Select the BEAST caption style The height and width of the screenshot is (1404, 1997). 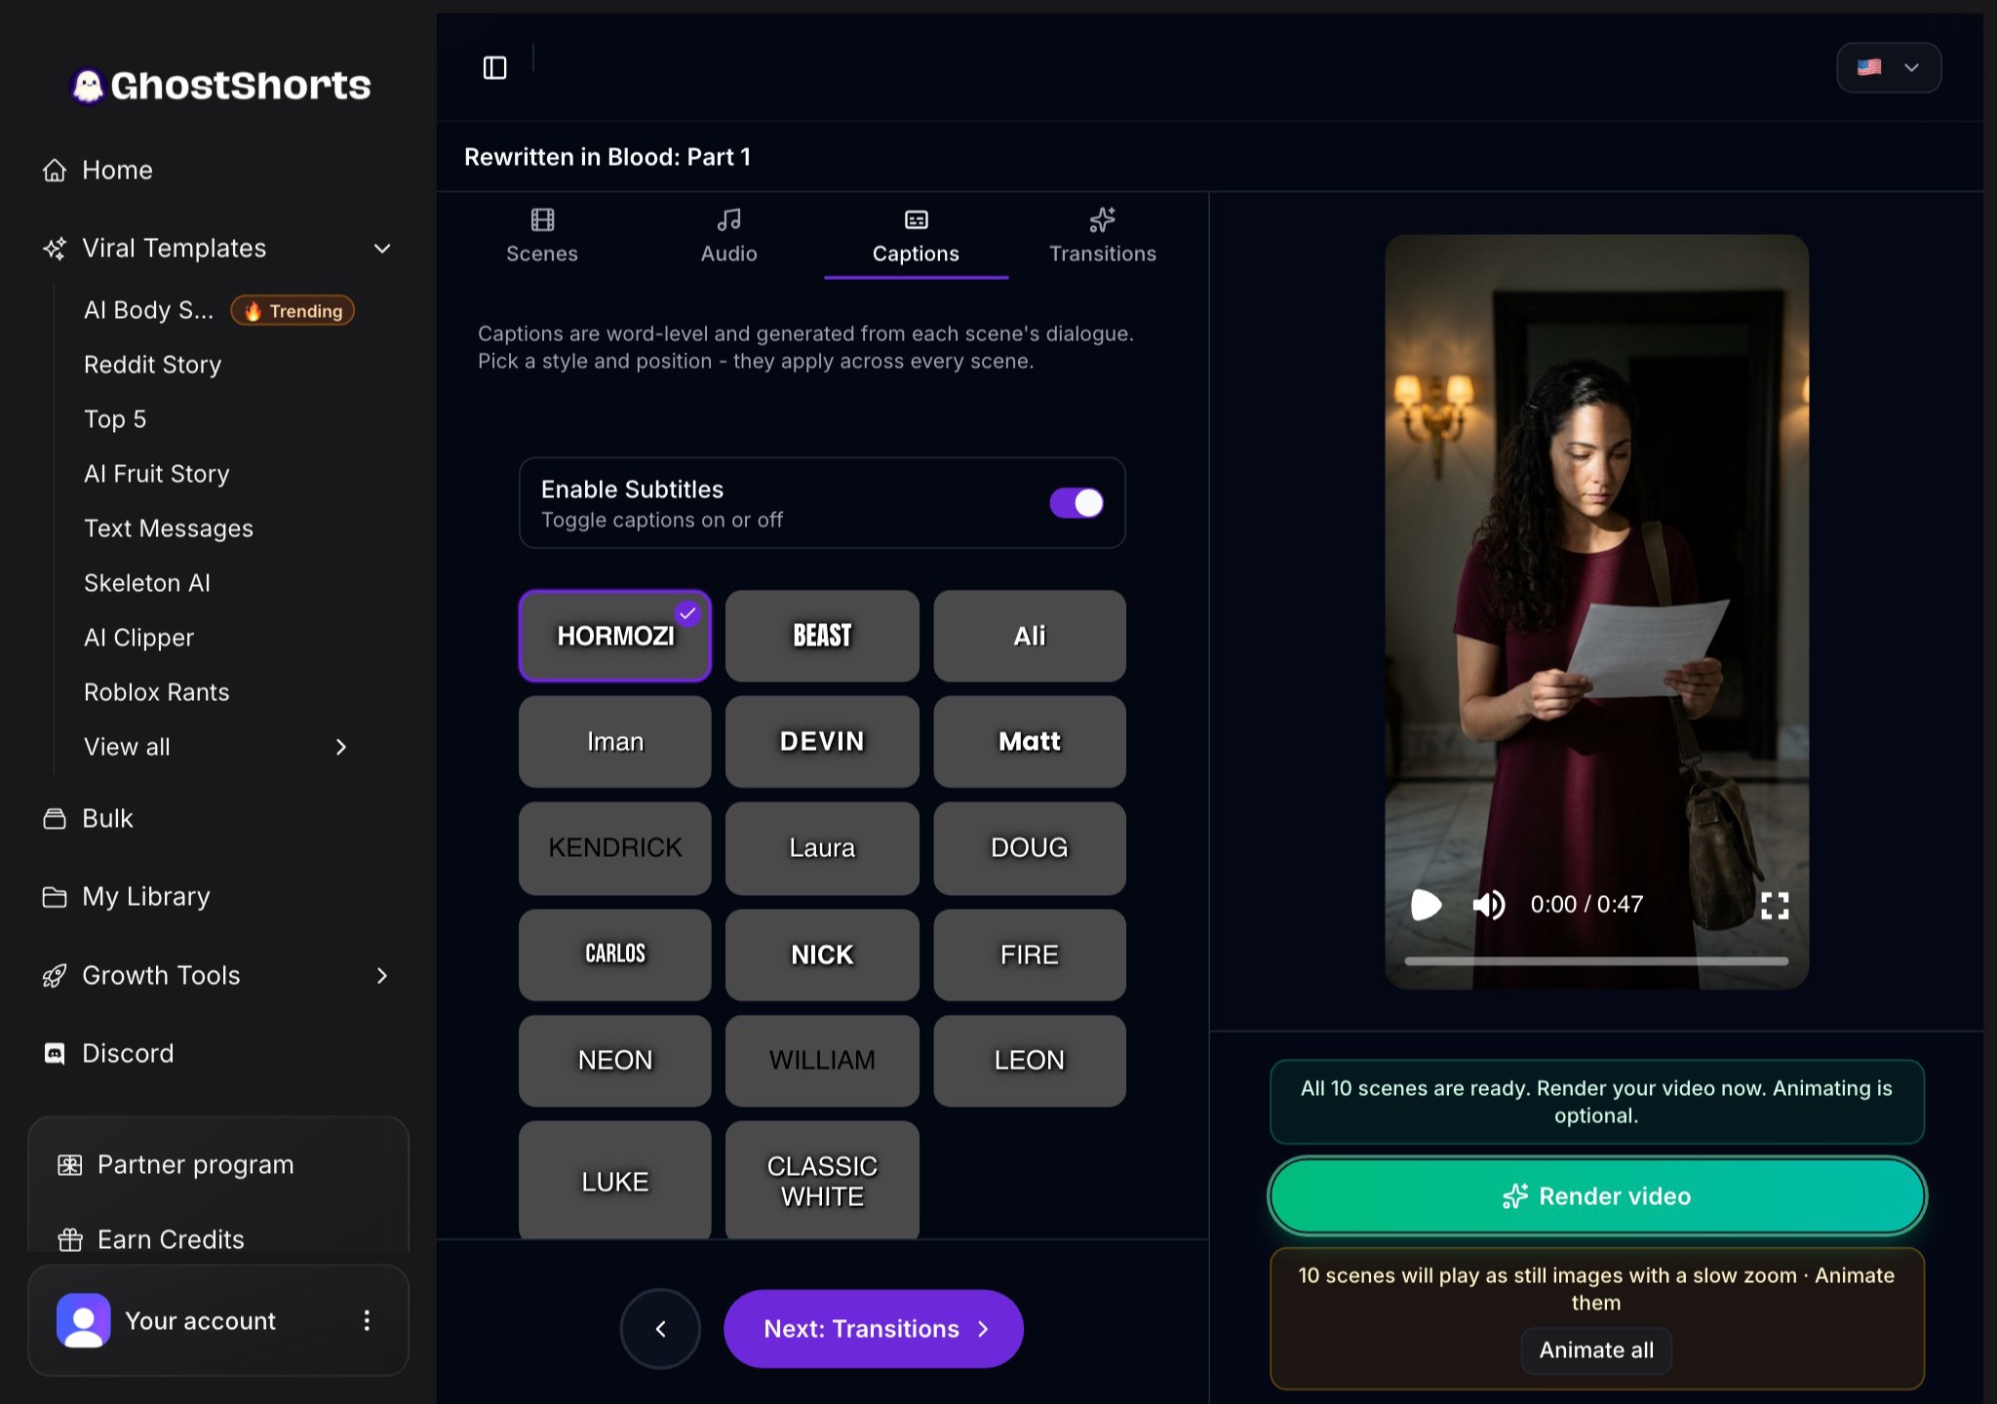point(822,636)
